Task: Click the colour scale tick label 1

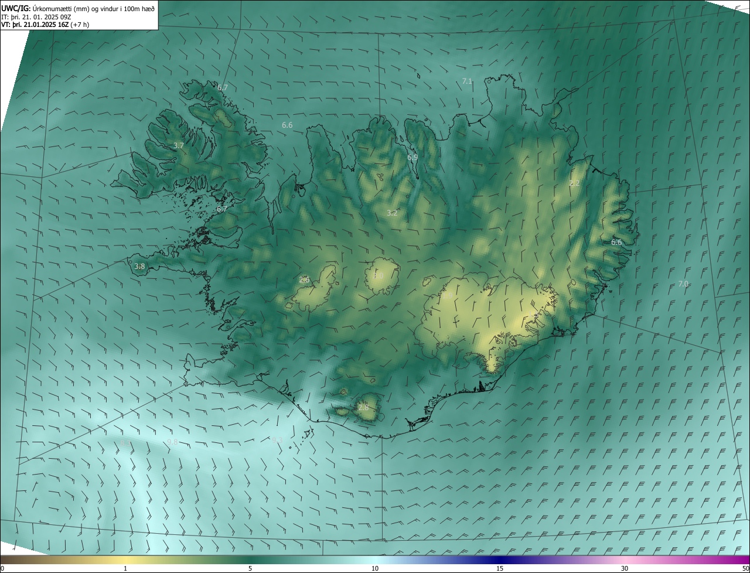Action: pyautogui.click(x=125, y=568)
